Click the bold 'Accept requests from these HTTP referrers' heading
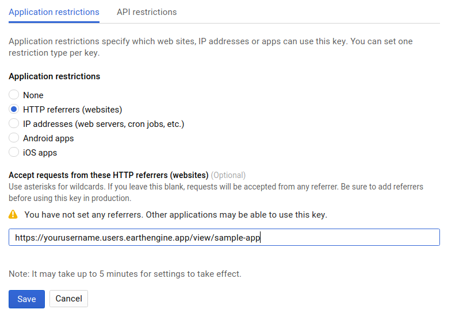The image size is (463, 317). [108, 175]
